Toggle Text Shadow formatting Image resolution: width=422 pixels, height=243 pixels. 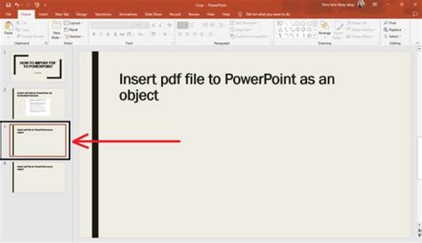coord(115,34)
